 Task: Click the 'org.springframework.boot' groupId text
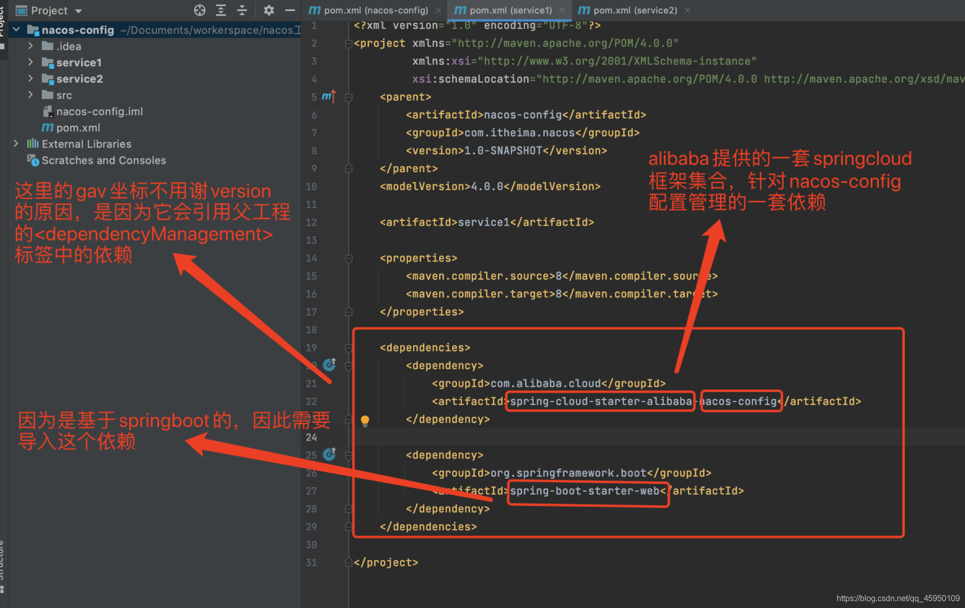pyautogui.click(x=568, y=473)
